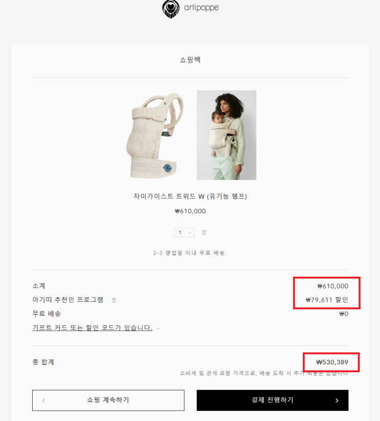
Task: Click the 무료 배송 shipping row label
Action: 47,314
